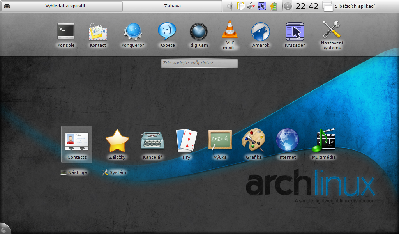Open the Nástroje utilities entry

point(74,172)
